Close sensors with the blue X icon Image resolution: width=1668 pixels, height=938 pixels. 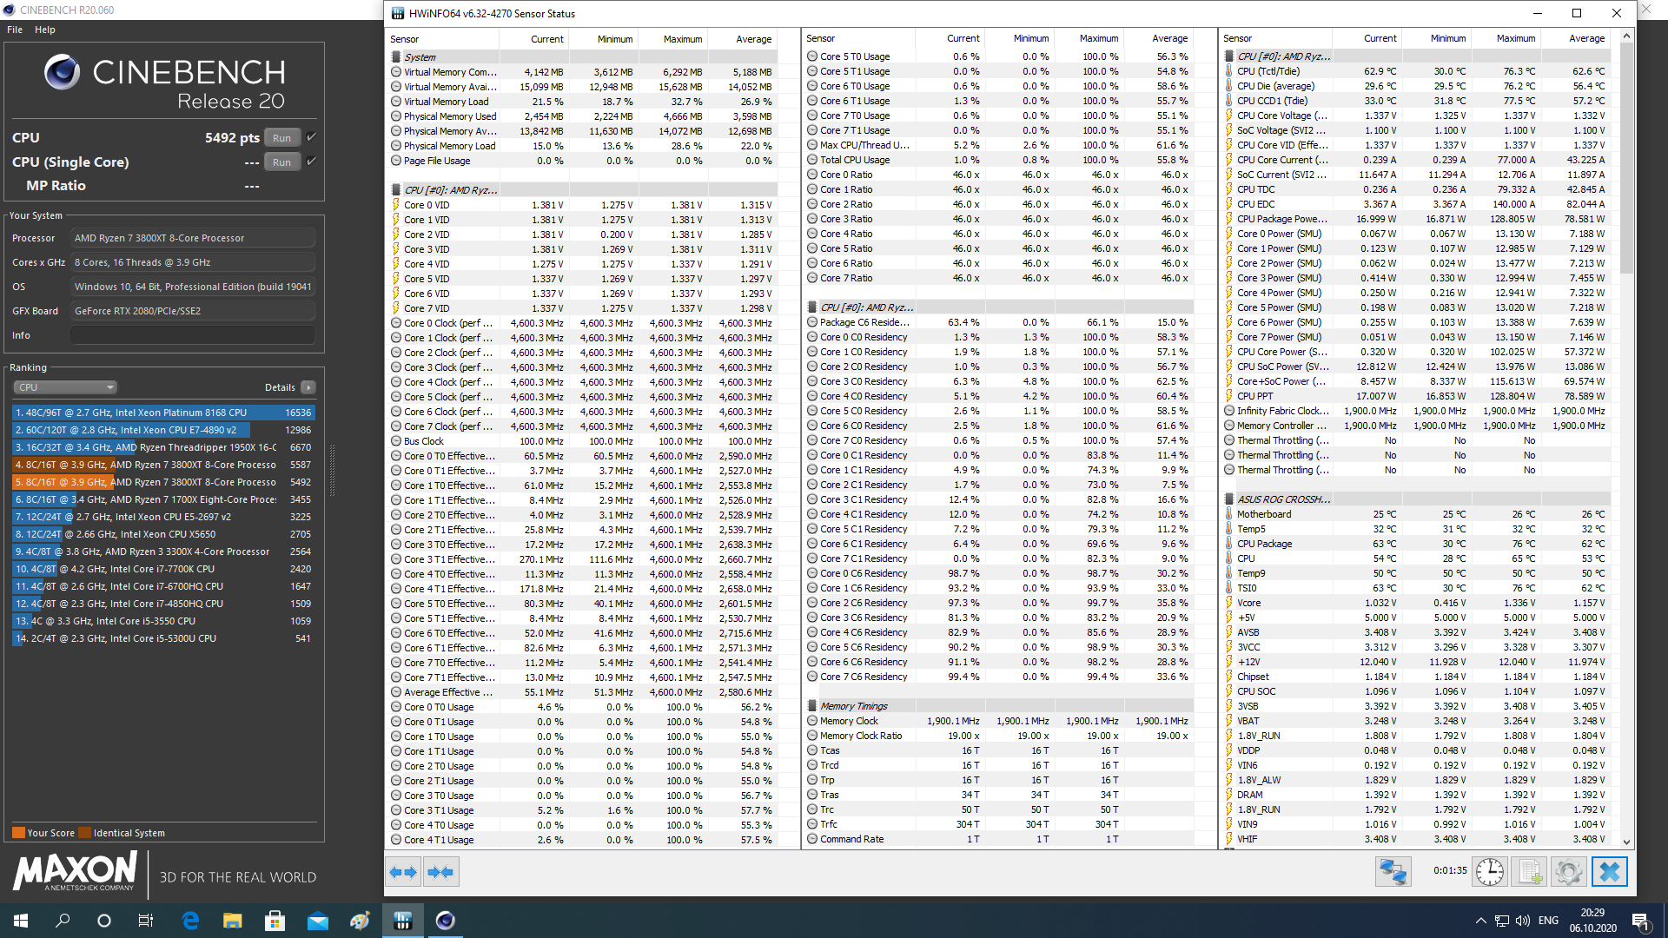1609,871
